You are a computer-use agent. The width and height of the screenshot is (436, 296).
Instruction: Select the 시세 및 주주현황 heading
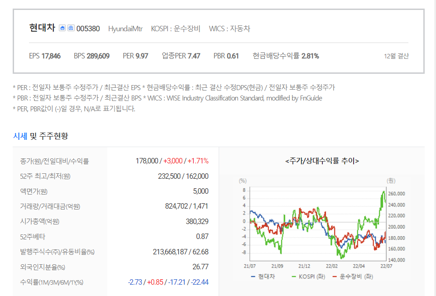click(41, 136)
